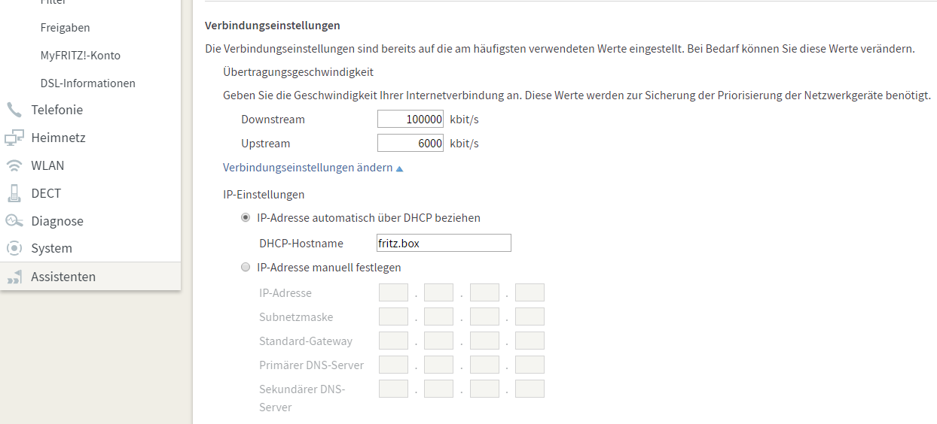This screenshot has width=937, height=424.
Task: Select IP-Adresse manuell festlegen option
Action: 245,267
